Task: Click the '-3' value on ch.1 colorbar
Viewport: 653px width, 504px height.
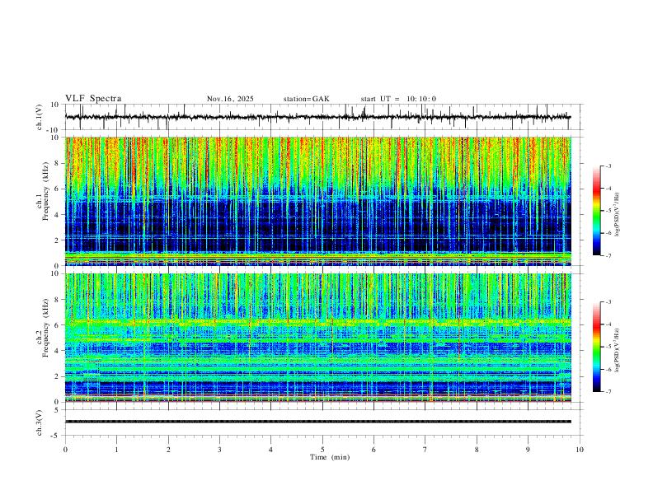Action: tap(608, 166)
